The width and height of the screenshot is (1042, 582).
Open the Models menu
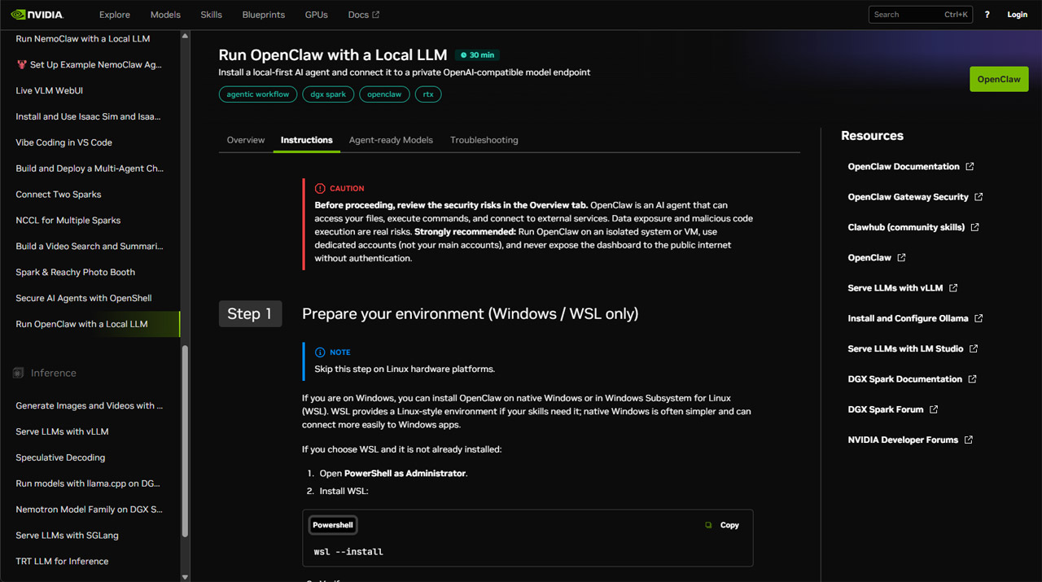pyautogui.click(x=165, y=15)
